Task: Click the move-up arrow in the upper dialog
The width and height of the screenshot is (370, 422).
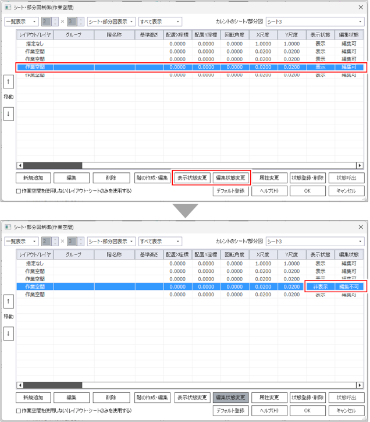Action: (8, 82)
